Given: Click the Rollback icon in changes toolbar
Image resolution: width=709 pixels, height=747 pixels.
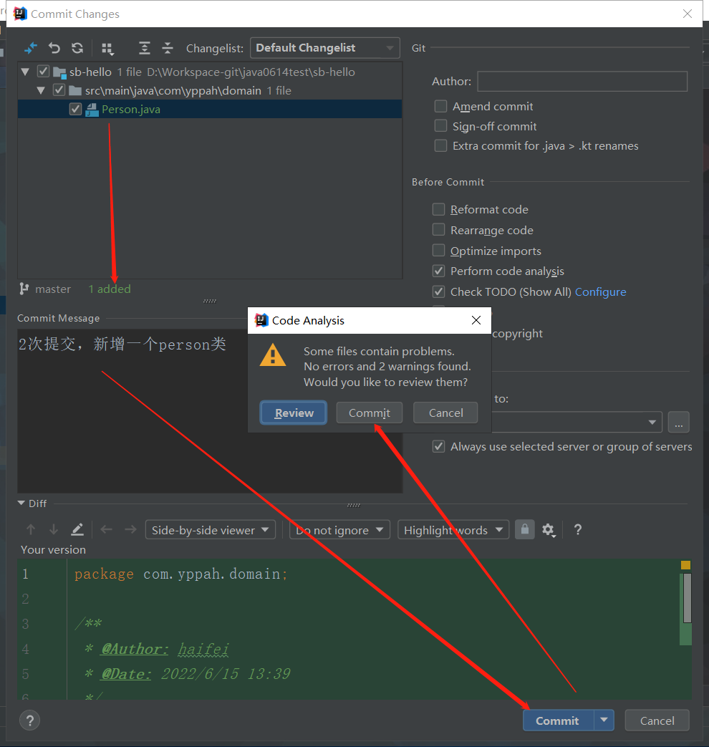Looking at the screenshot, I should 54,48.
